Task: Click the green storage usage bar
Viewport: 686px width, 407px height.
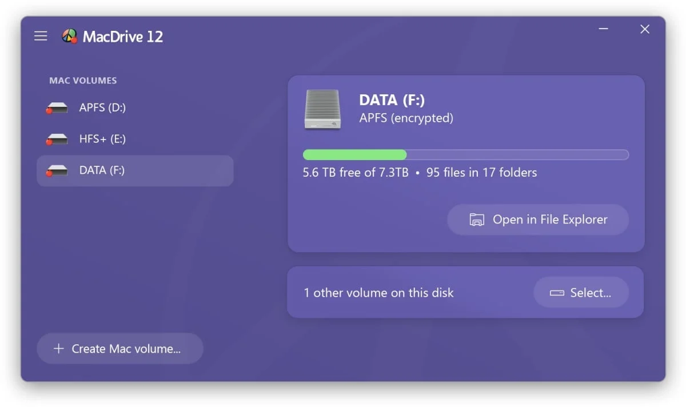Action: (354, 155)
